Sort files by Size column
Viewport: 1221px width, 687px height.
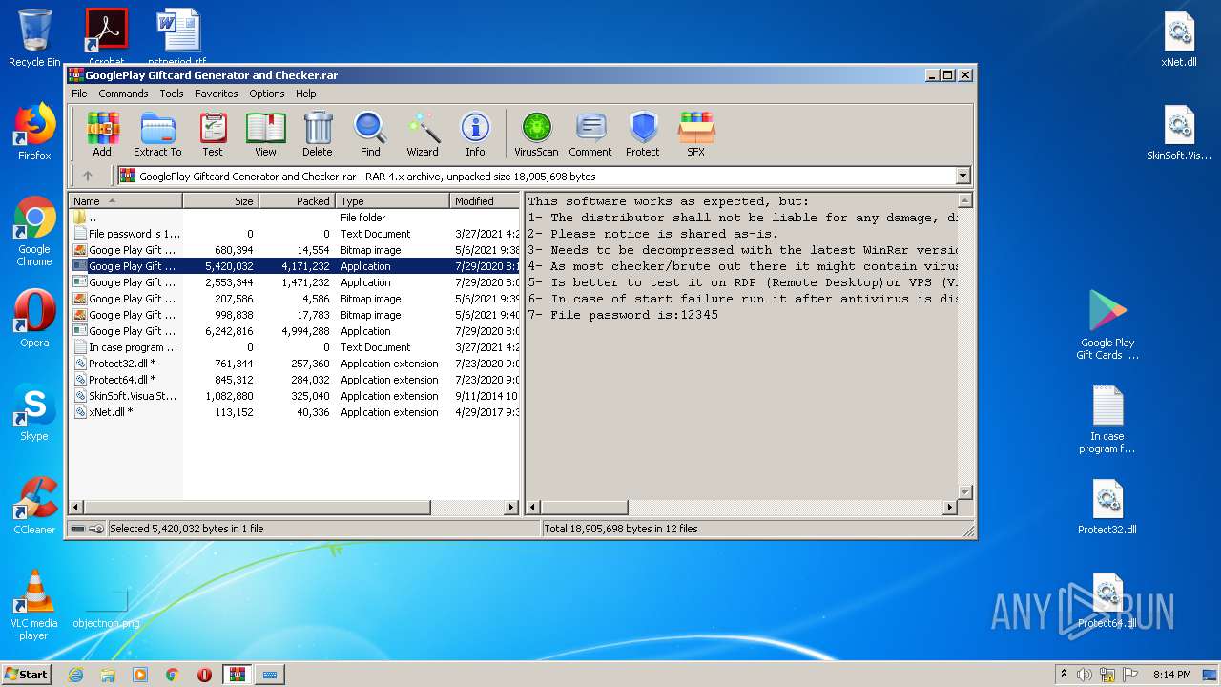click(x=221, y=201)
